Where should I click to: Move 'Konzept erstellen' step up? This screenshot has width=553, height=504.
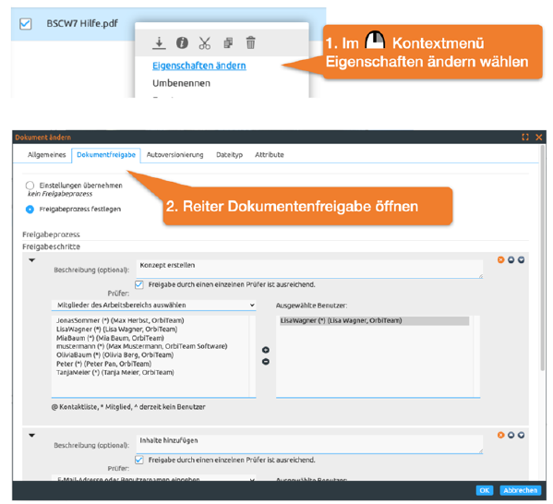511,260
